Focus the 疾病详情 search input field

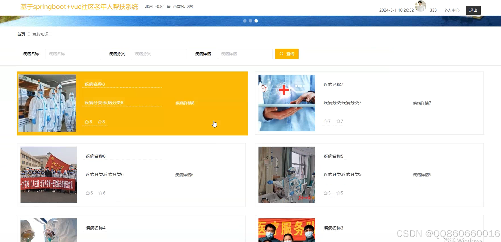(245, 54)
